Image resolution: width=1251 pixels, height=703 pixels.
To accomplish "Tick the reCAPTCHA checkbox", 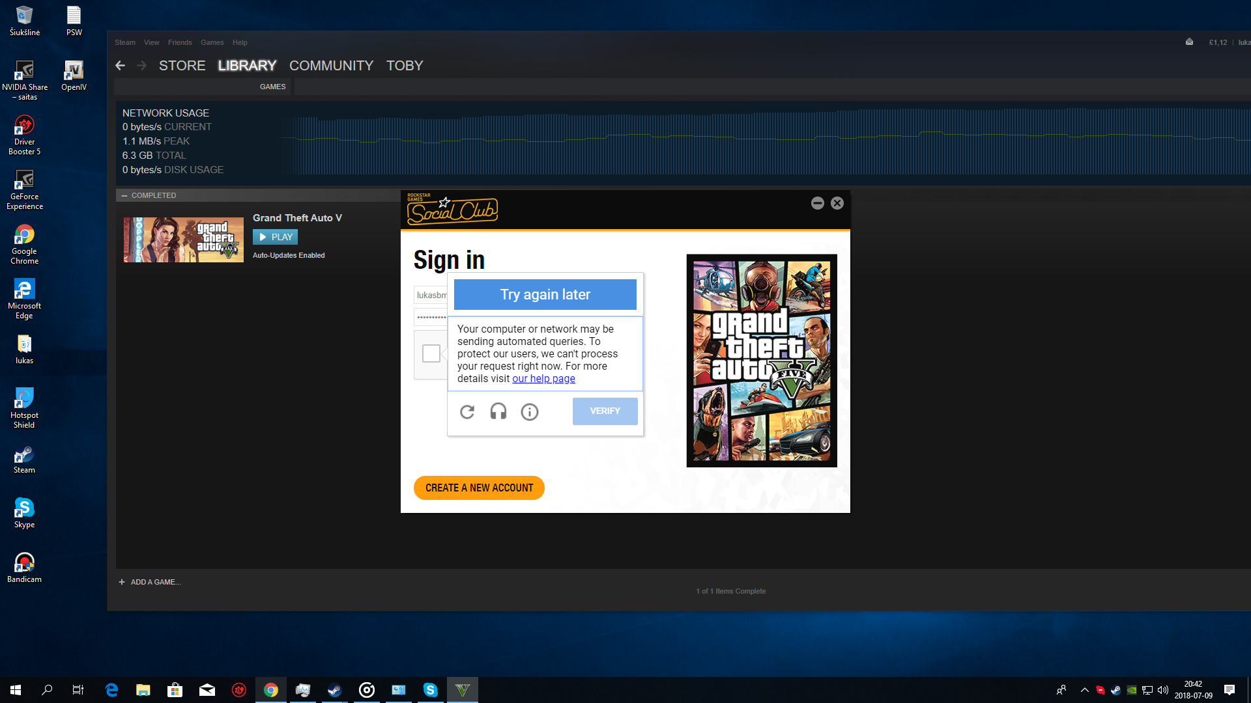I will click(x=431, y=353).
